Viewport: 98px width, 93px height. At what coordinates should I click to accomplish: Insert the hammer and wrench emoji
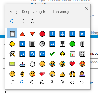pos(12,54)
